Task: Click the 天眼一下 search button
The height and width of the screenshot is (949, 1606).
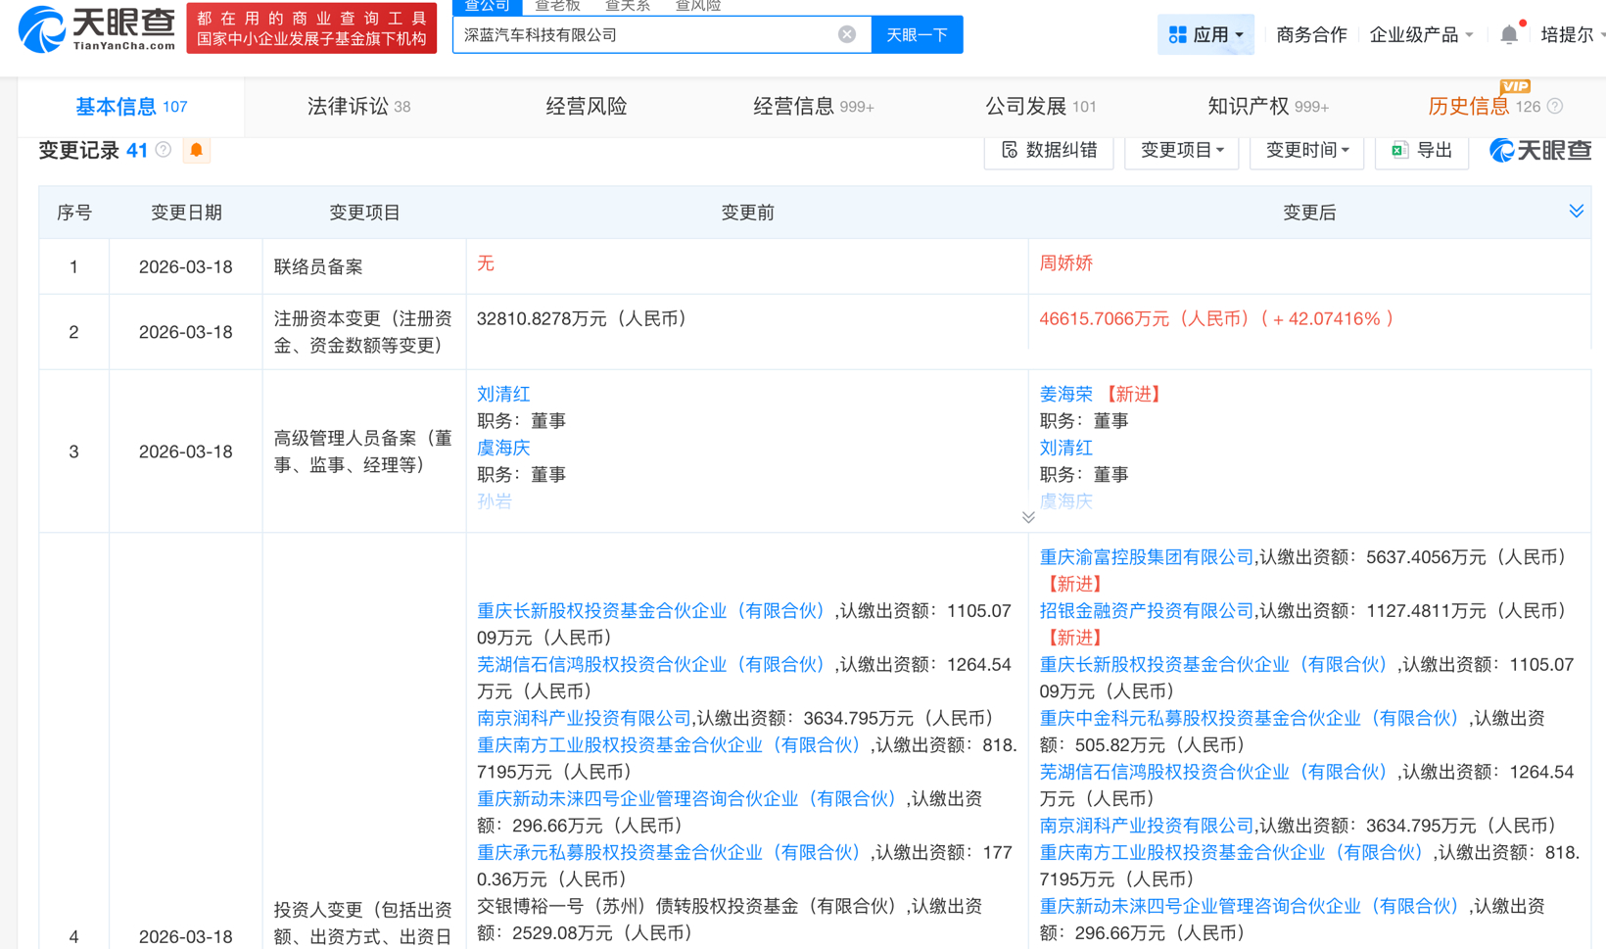Action: coord(917,33)
